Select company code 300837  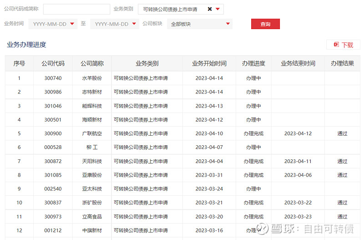pyautogui.click(x=53, y=203)
